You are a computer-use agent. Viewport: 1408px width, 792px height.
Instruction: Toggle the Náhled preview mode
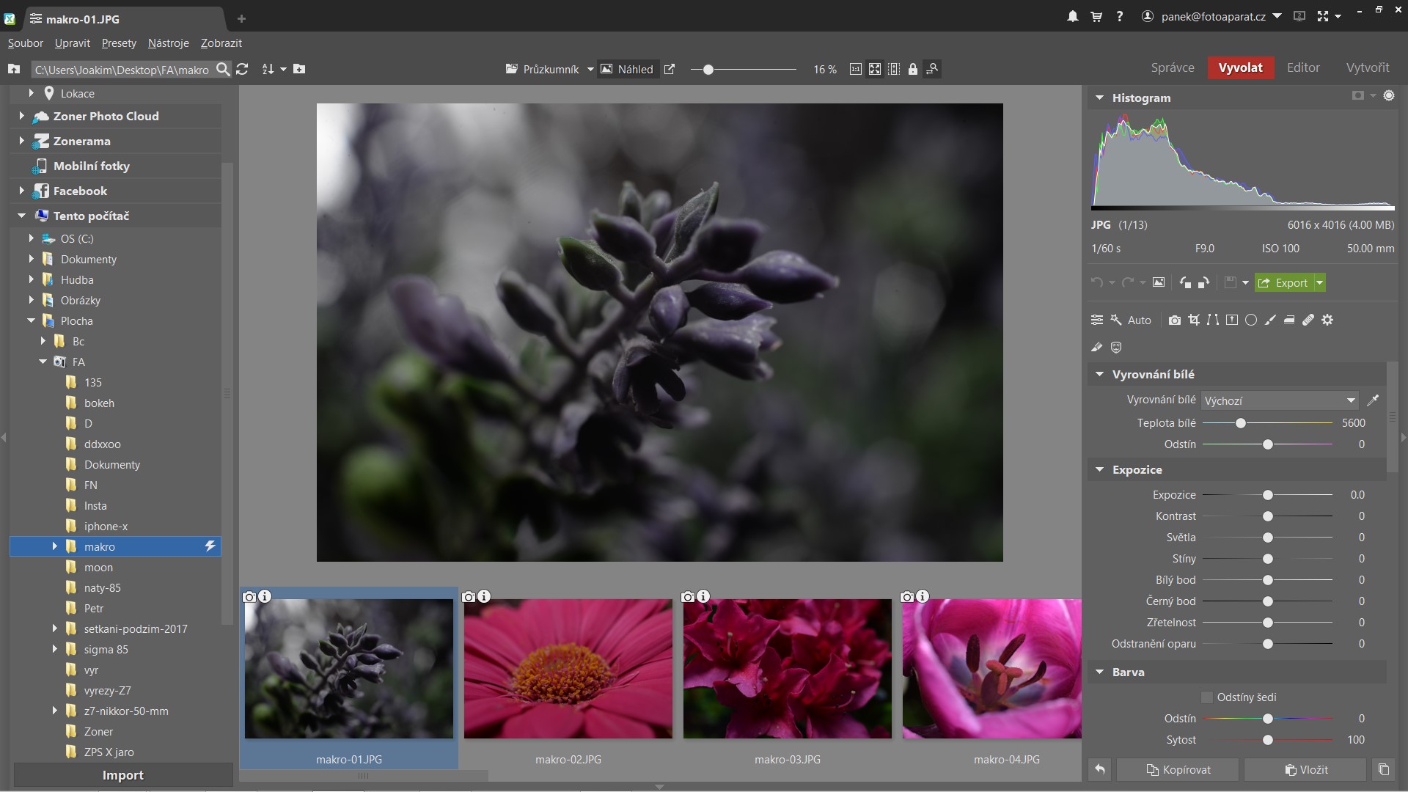[627, 69]
